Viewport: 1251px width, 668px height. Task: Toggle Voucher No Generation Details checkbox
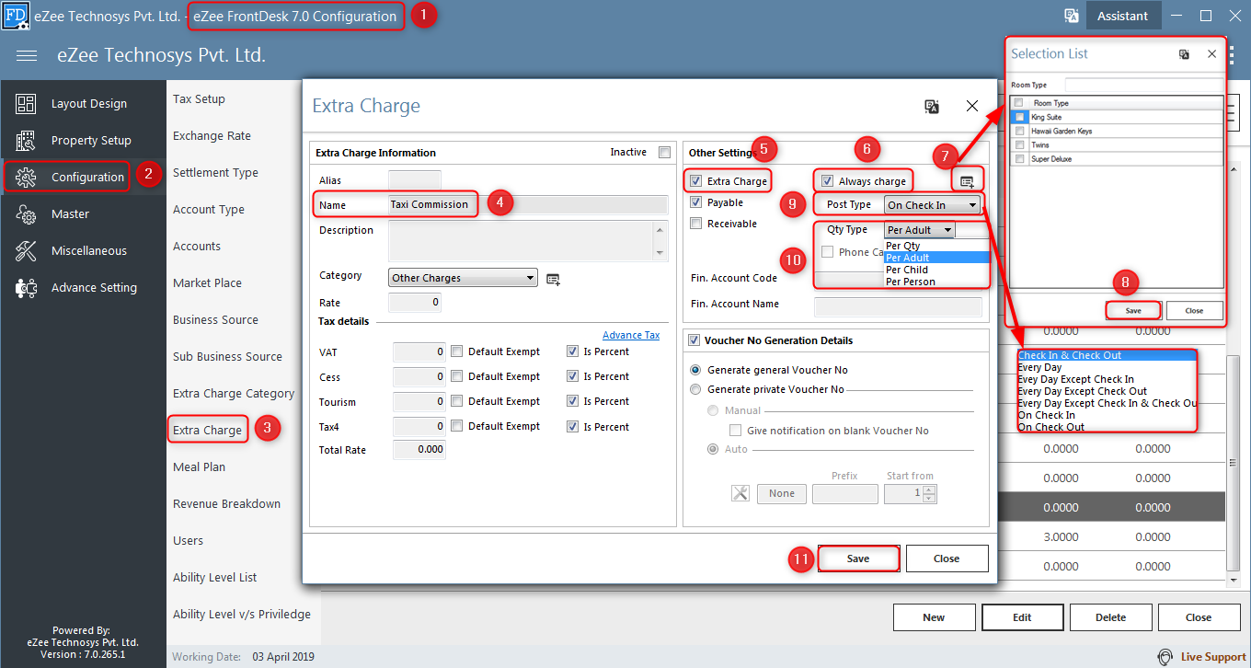[695, 340]
